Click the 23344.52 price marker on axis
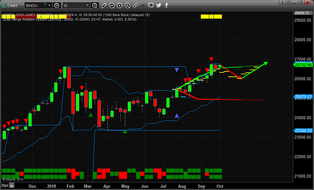 tap(302, 131)
